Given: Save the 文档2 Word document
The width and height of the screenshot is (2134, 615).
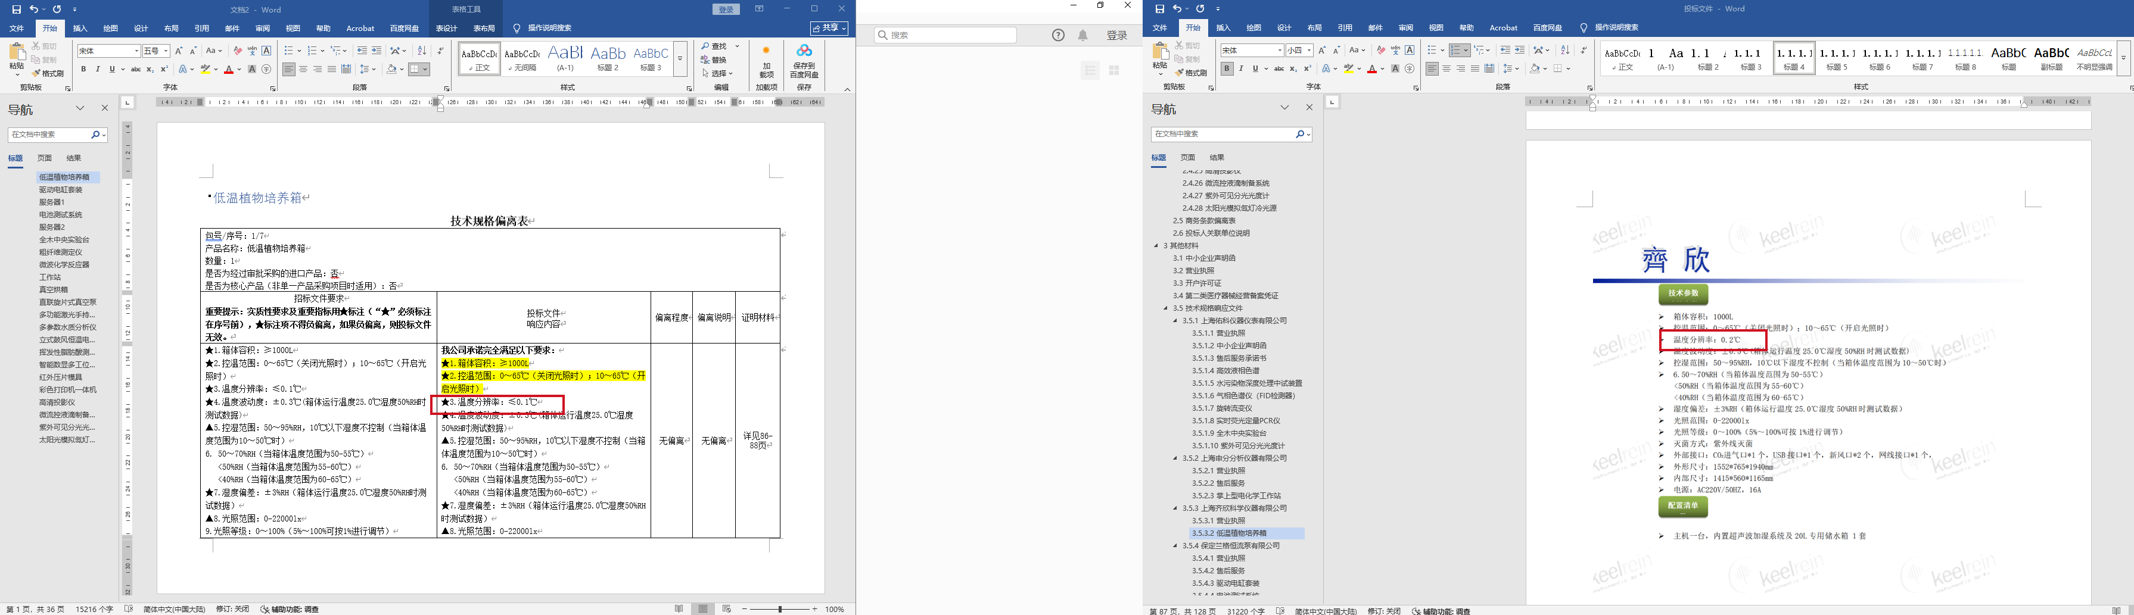Looking at the screenshot, I should coord(17,9).
